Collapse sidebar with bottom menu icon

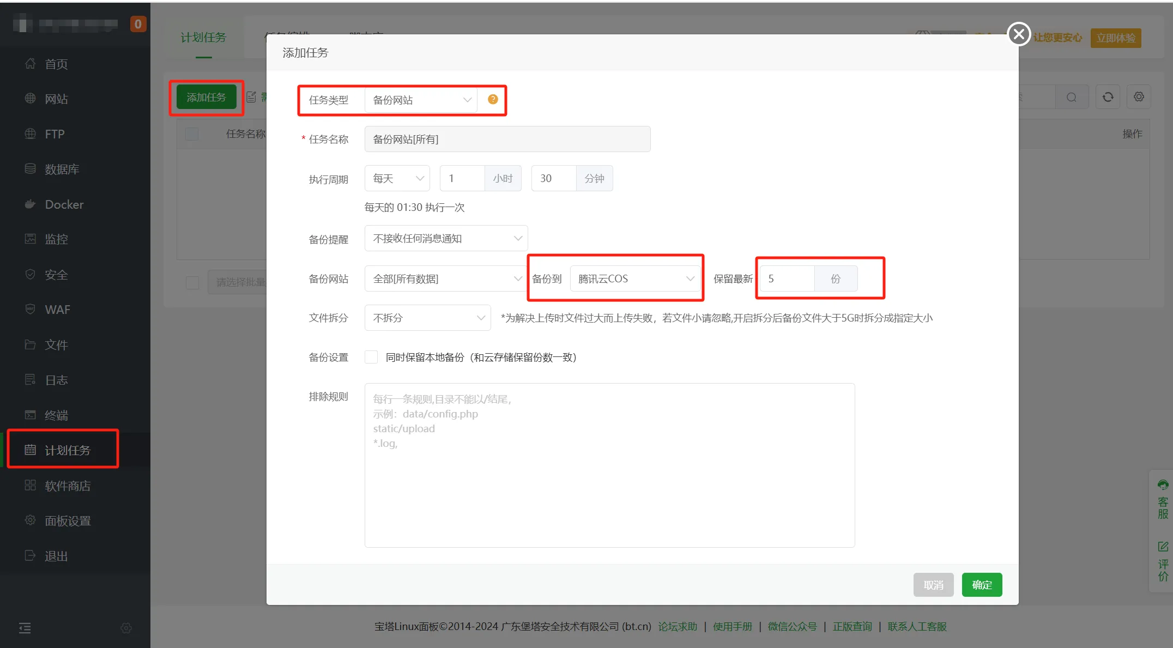pos(25,628)
